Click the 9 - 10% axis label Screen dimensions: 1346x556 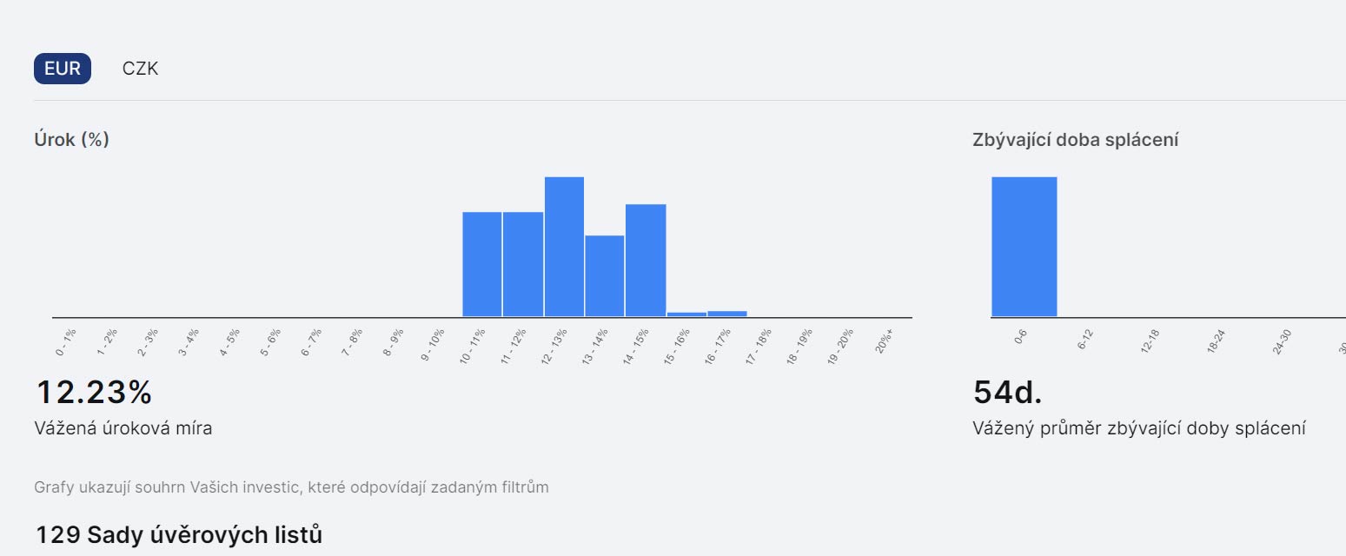tap(433, 345)
